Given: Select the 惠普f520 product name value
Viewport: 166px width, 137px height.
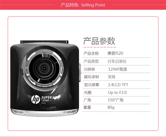Looking at the screenshot, I should point(115,53).
